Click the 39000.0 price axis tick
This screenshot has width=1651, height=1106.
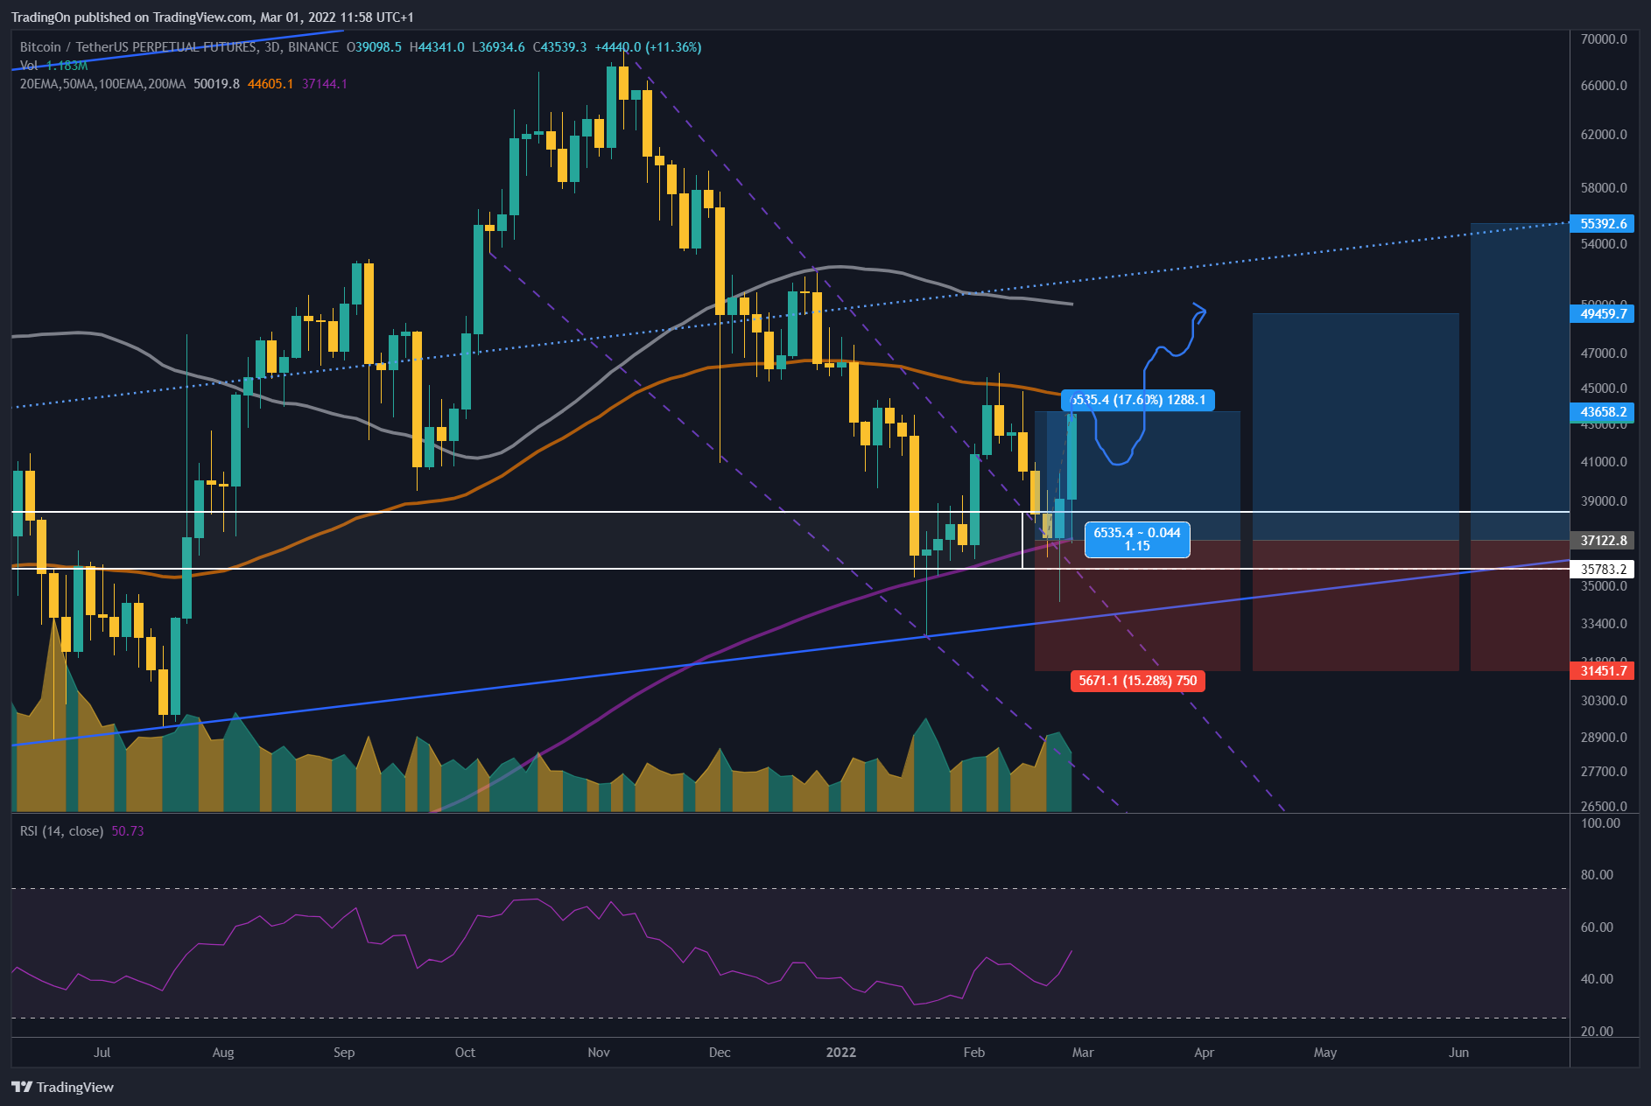pos(1604,501)
